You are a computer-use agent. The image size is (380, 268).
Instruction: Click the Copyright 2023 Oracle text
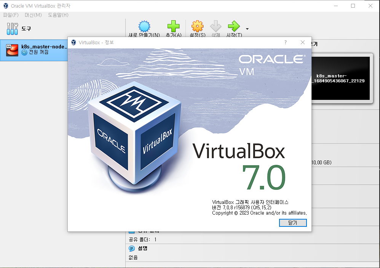(x=259, y=213)
